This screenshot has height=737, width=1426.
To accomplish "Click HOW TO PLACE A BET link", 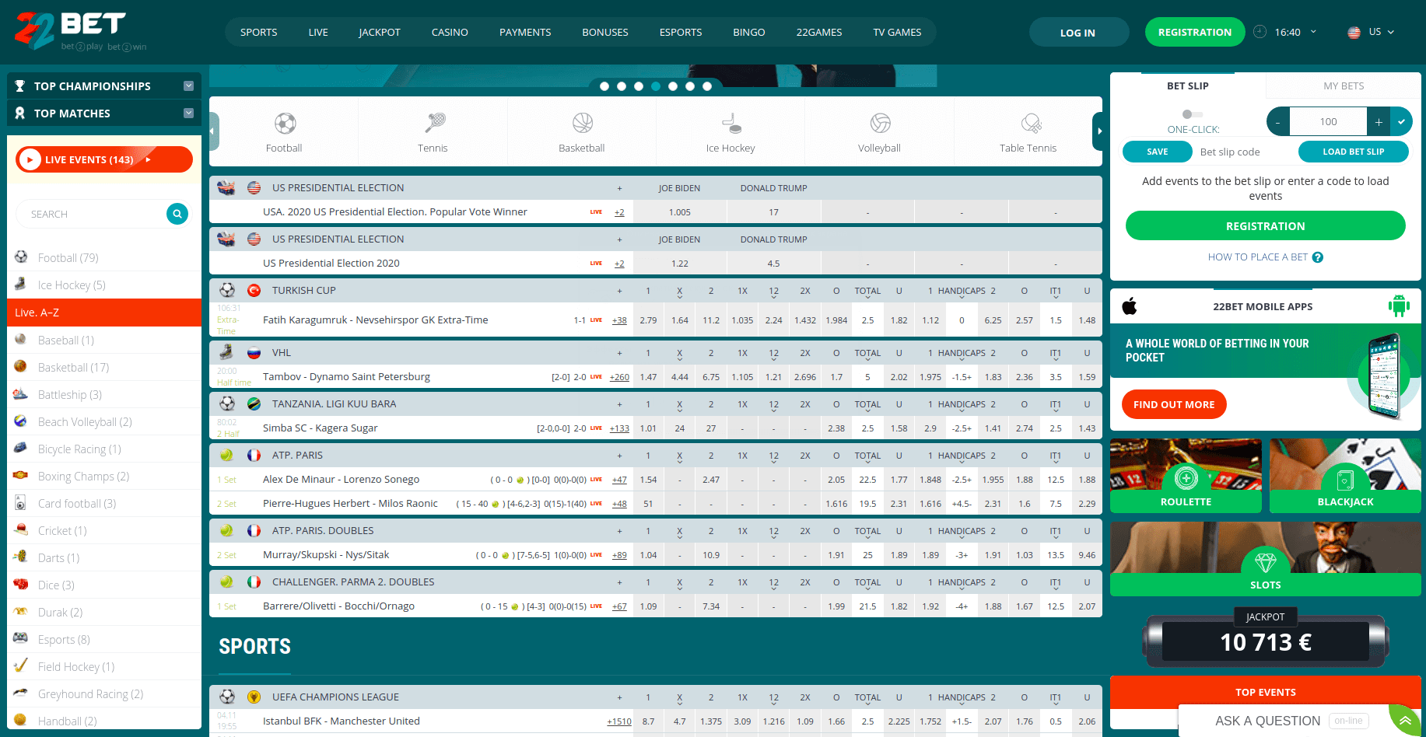I will pos(1258,257).
